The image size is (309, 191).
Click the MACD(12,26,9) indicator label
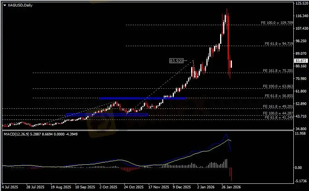tap(16, 134)
